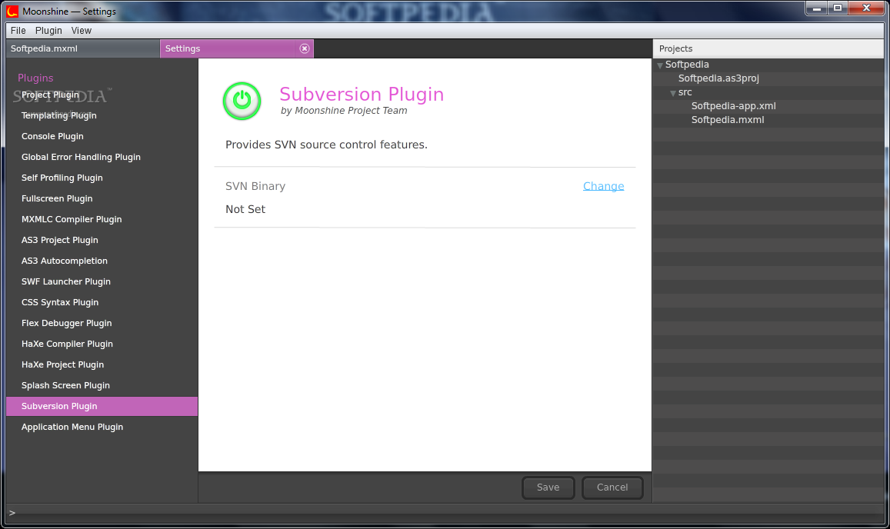Open the View menu

coord(82,31)
